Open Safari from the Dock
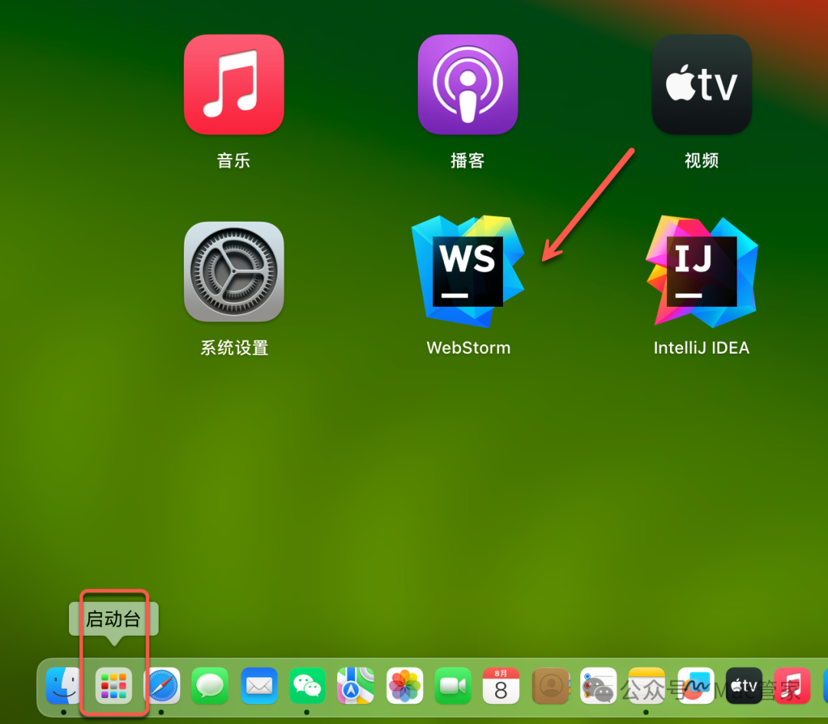 coord(162,686)
